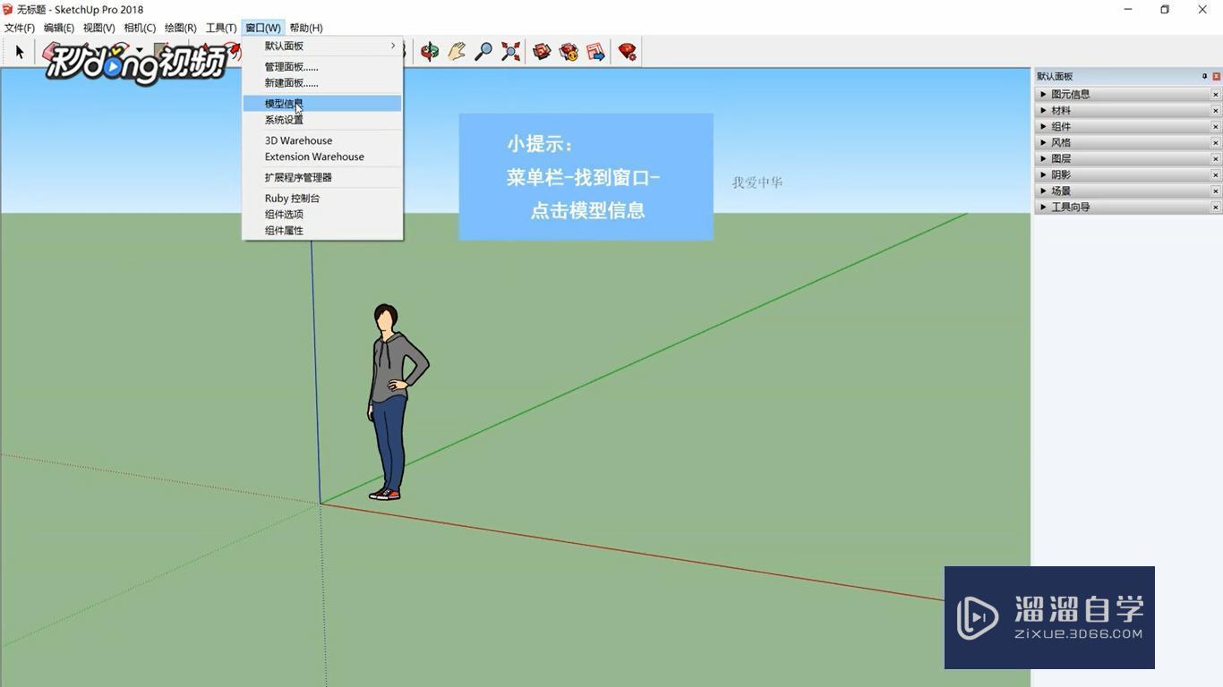This screenshot has width=1223, height=687.
Task: Open the 相机(C) menu
Action: [140, 28]
